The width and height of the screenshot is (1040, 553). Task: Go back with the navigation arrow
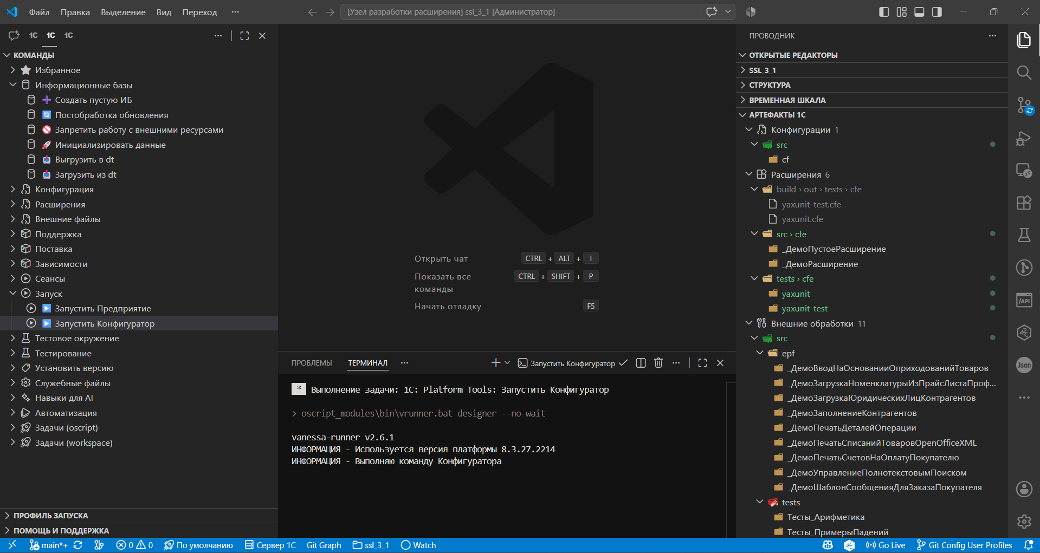coord(312,12)
